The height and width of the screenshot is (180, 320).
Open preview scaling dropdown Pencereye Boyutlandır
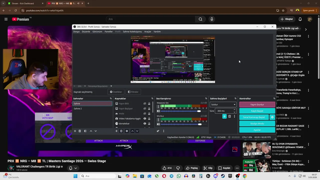pos(100,86)
